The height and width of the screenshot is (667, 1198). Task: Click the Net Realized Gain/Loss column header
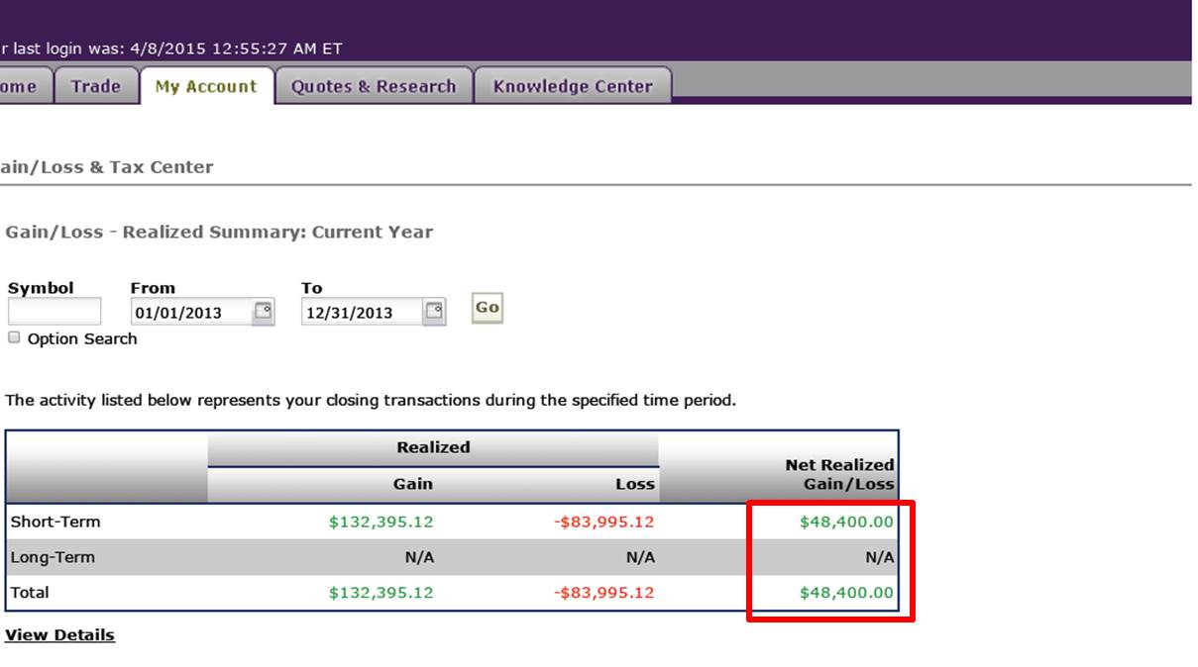pos(838,474)
